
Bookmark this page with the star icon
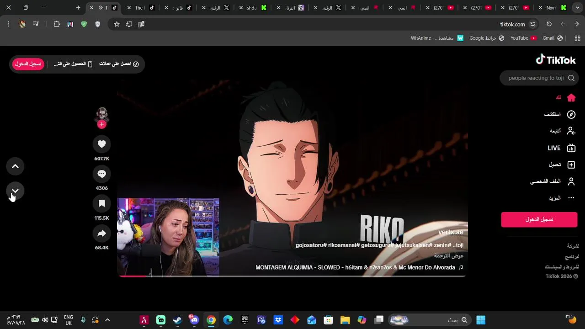(x=117, y=24)
